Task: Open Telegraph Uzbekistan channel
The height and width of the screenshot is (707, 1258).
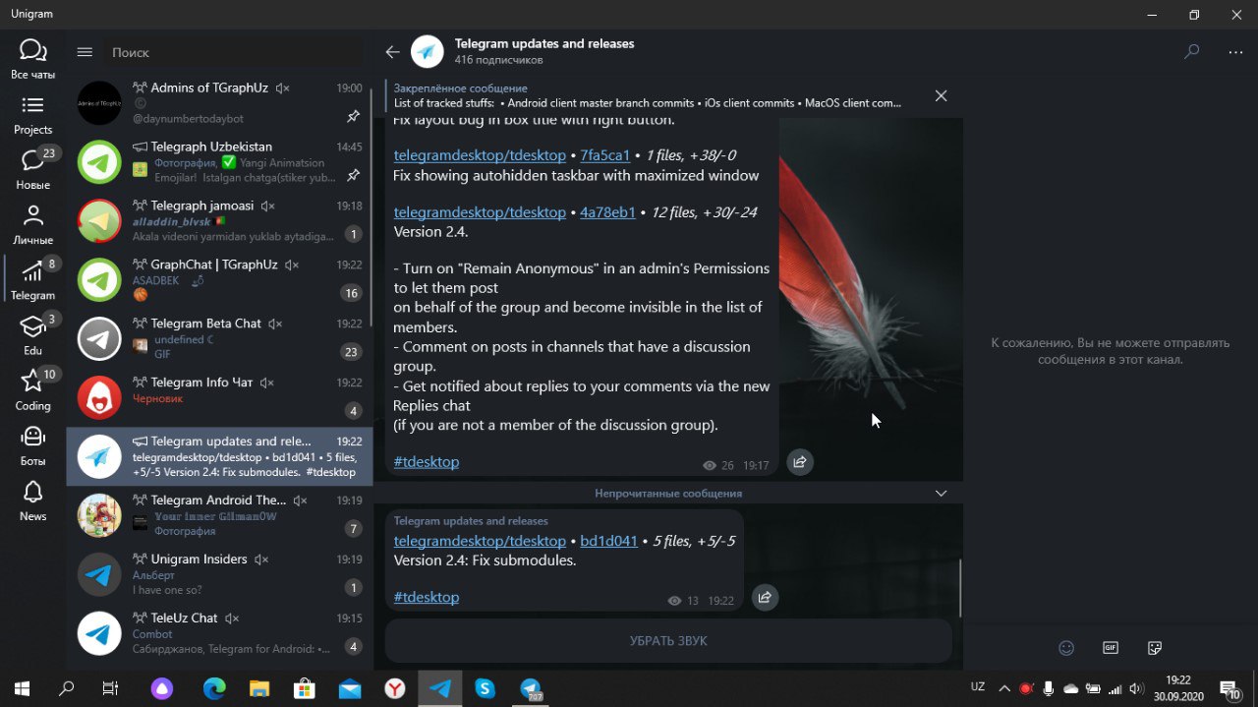Action: 219,161
